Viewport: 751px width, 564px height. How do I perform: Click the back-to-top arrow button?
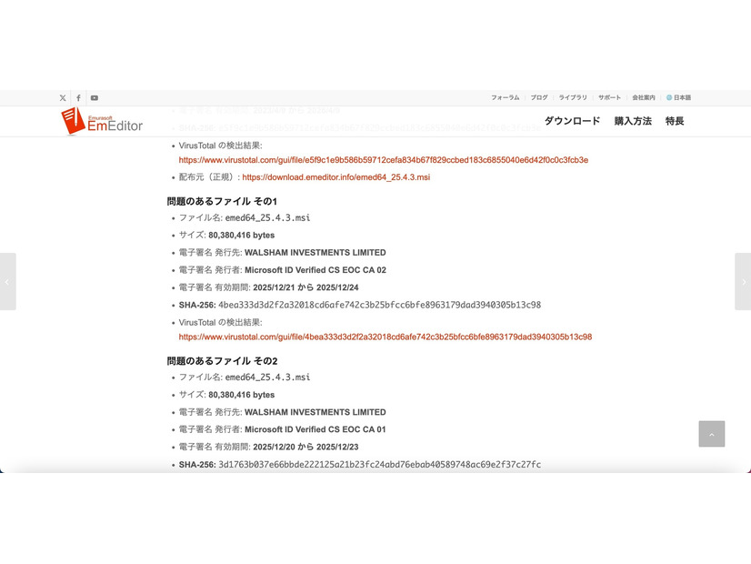coord(712,434)
